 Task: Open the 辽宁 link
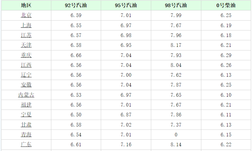click(26, 75)
